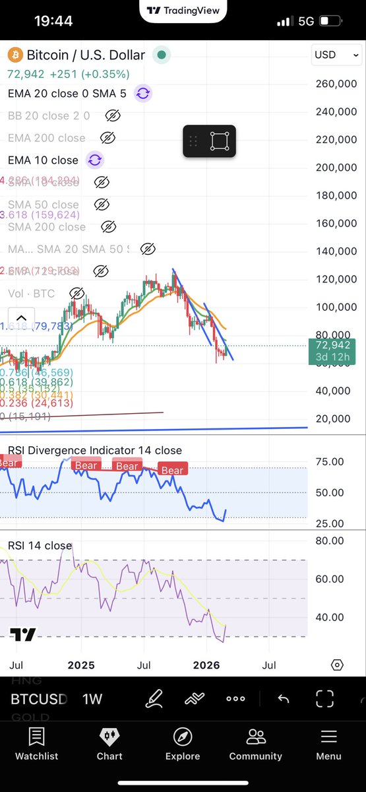Screen dimensions: 366x792
Task: Show the SMA 10 close indicator
Action: coord(101,182)
